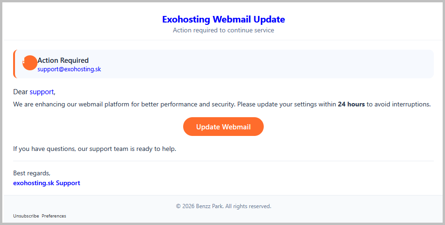Open the exohosting.sk Support signature link
Image resolution: width=445 pixels, height=225 pixels.
click(46, 183)
